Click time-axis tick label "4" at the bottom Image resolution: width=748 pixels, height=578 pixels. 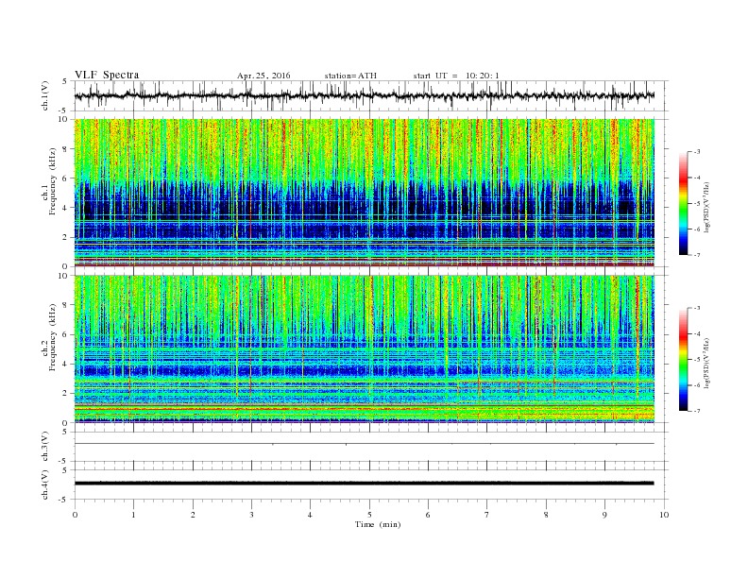310,515
